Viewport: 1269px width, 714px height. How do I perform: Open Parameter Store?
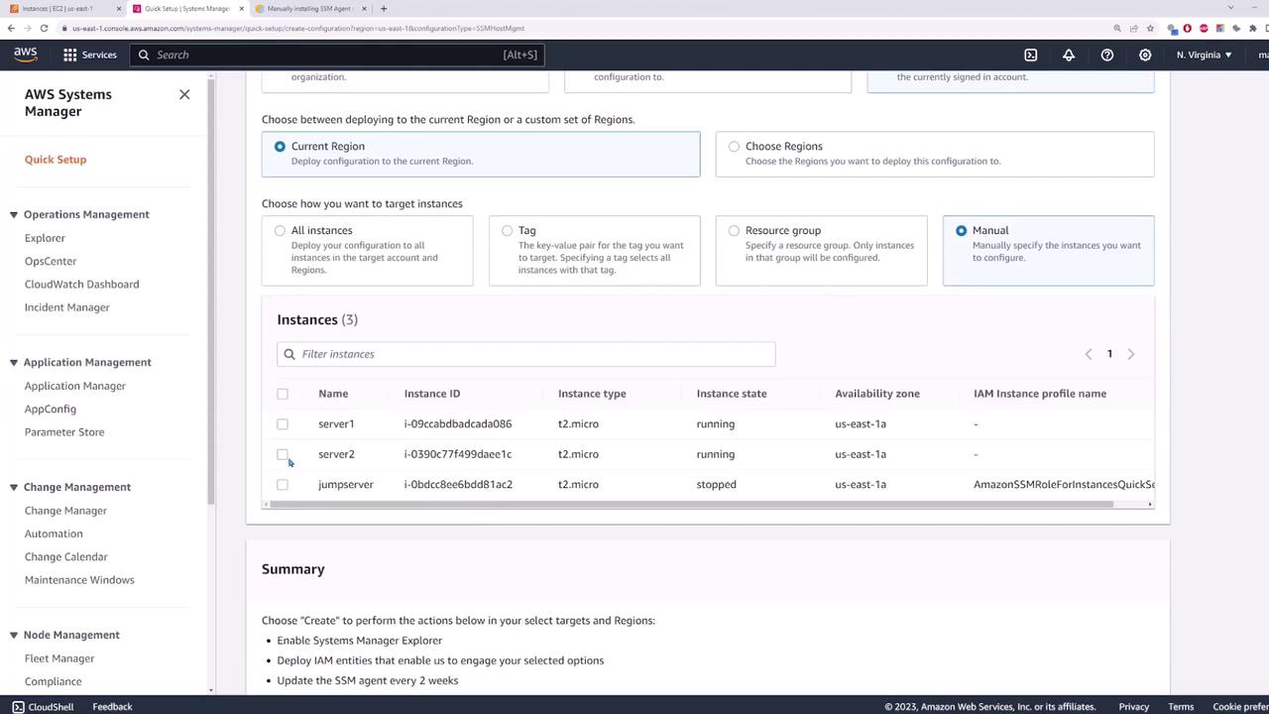pyautogui.click(x=64, y=431)
